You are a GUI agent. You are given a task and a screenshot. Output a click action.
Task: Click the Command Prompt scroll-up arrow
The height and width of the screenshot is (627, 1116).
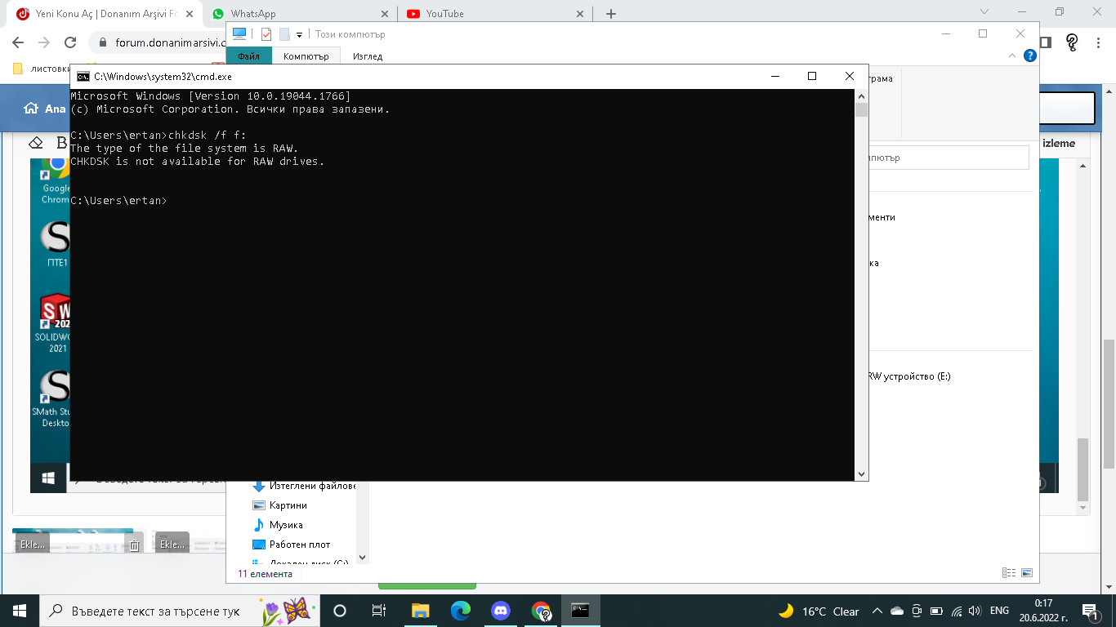coord(861,96)
